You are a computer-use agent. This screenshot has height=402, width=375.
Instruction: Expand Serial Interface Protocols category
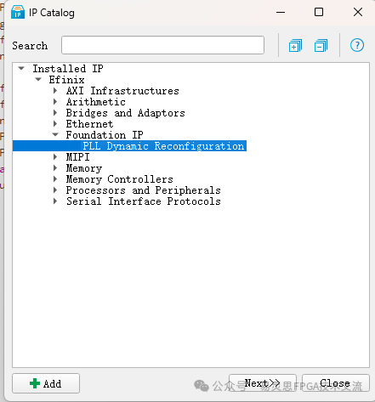[x=55, y=201]
